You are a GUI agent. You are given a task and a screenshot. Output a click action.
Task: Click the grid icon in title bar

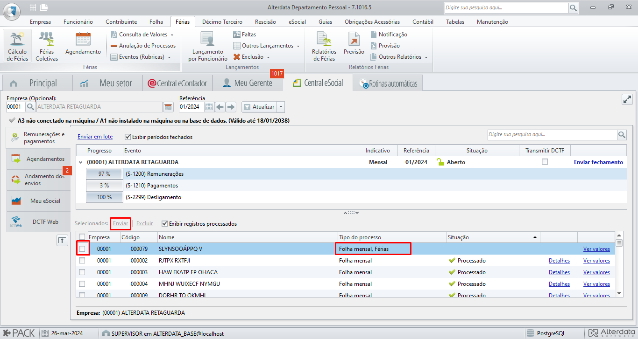point(33,7)
